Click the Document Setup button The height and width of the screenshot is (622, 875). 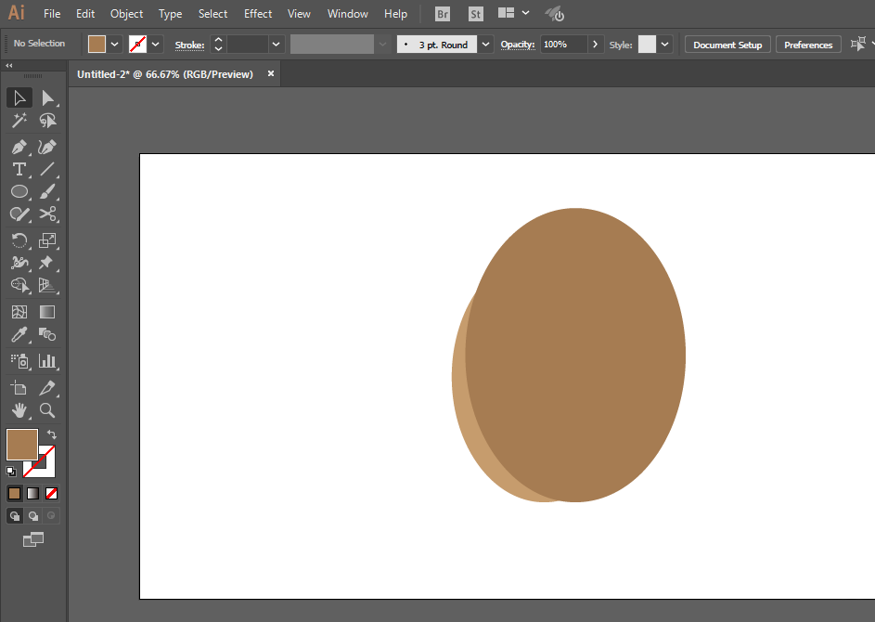click(727, 45)
